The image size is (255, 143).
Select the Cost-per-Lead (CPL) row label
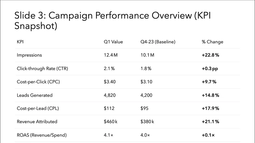(37, 109)
